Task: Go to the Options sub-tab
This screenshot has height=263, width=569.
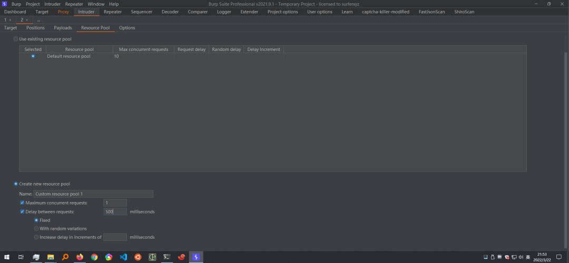Action: (x=127, y=28)
